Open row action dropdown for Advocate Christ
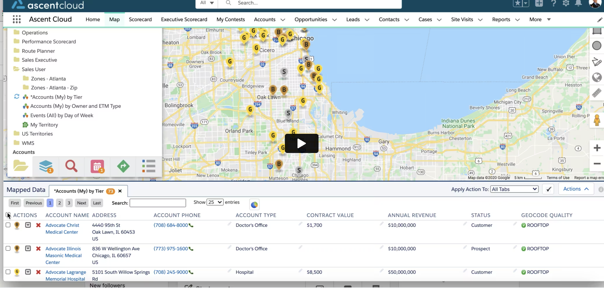 [28, 225]
